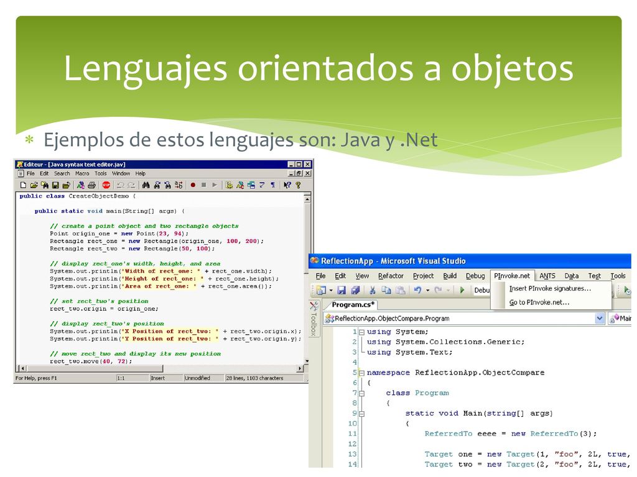The height and width of the screenshot is (477, 637).
Task: Open the Window menu in Editeur
Action: point(121,173)
